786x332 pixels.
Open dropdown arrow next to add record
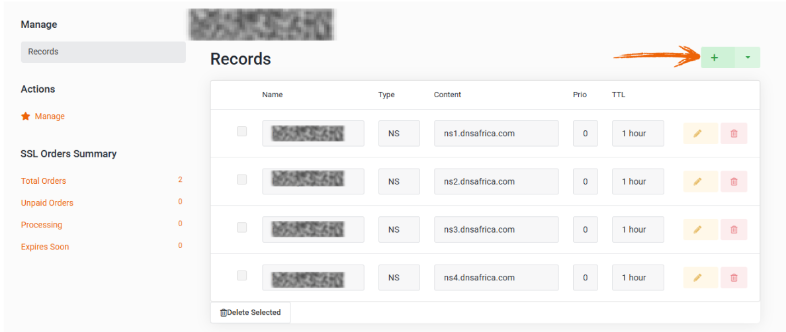point(748,58)
